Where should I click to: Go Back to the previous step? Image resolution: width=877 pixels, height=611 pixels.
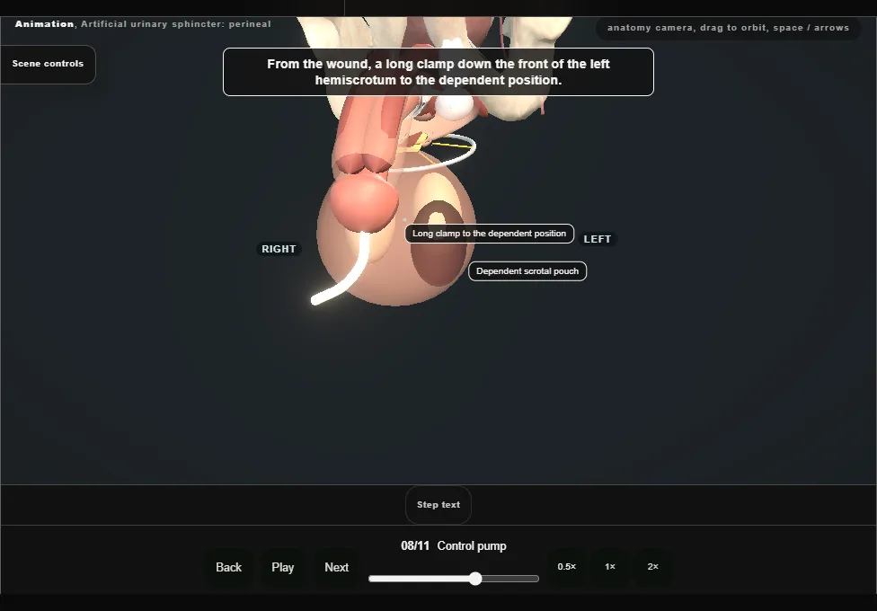(x=229, y=567)
